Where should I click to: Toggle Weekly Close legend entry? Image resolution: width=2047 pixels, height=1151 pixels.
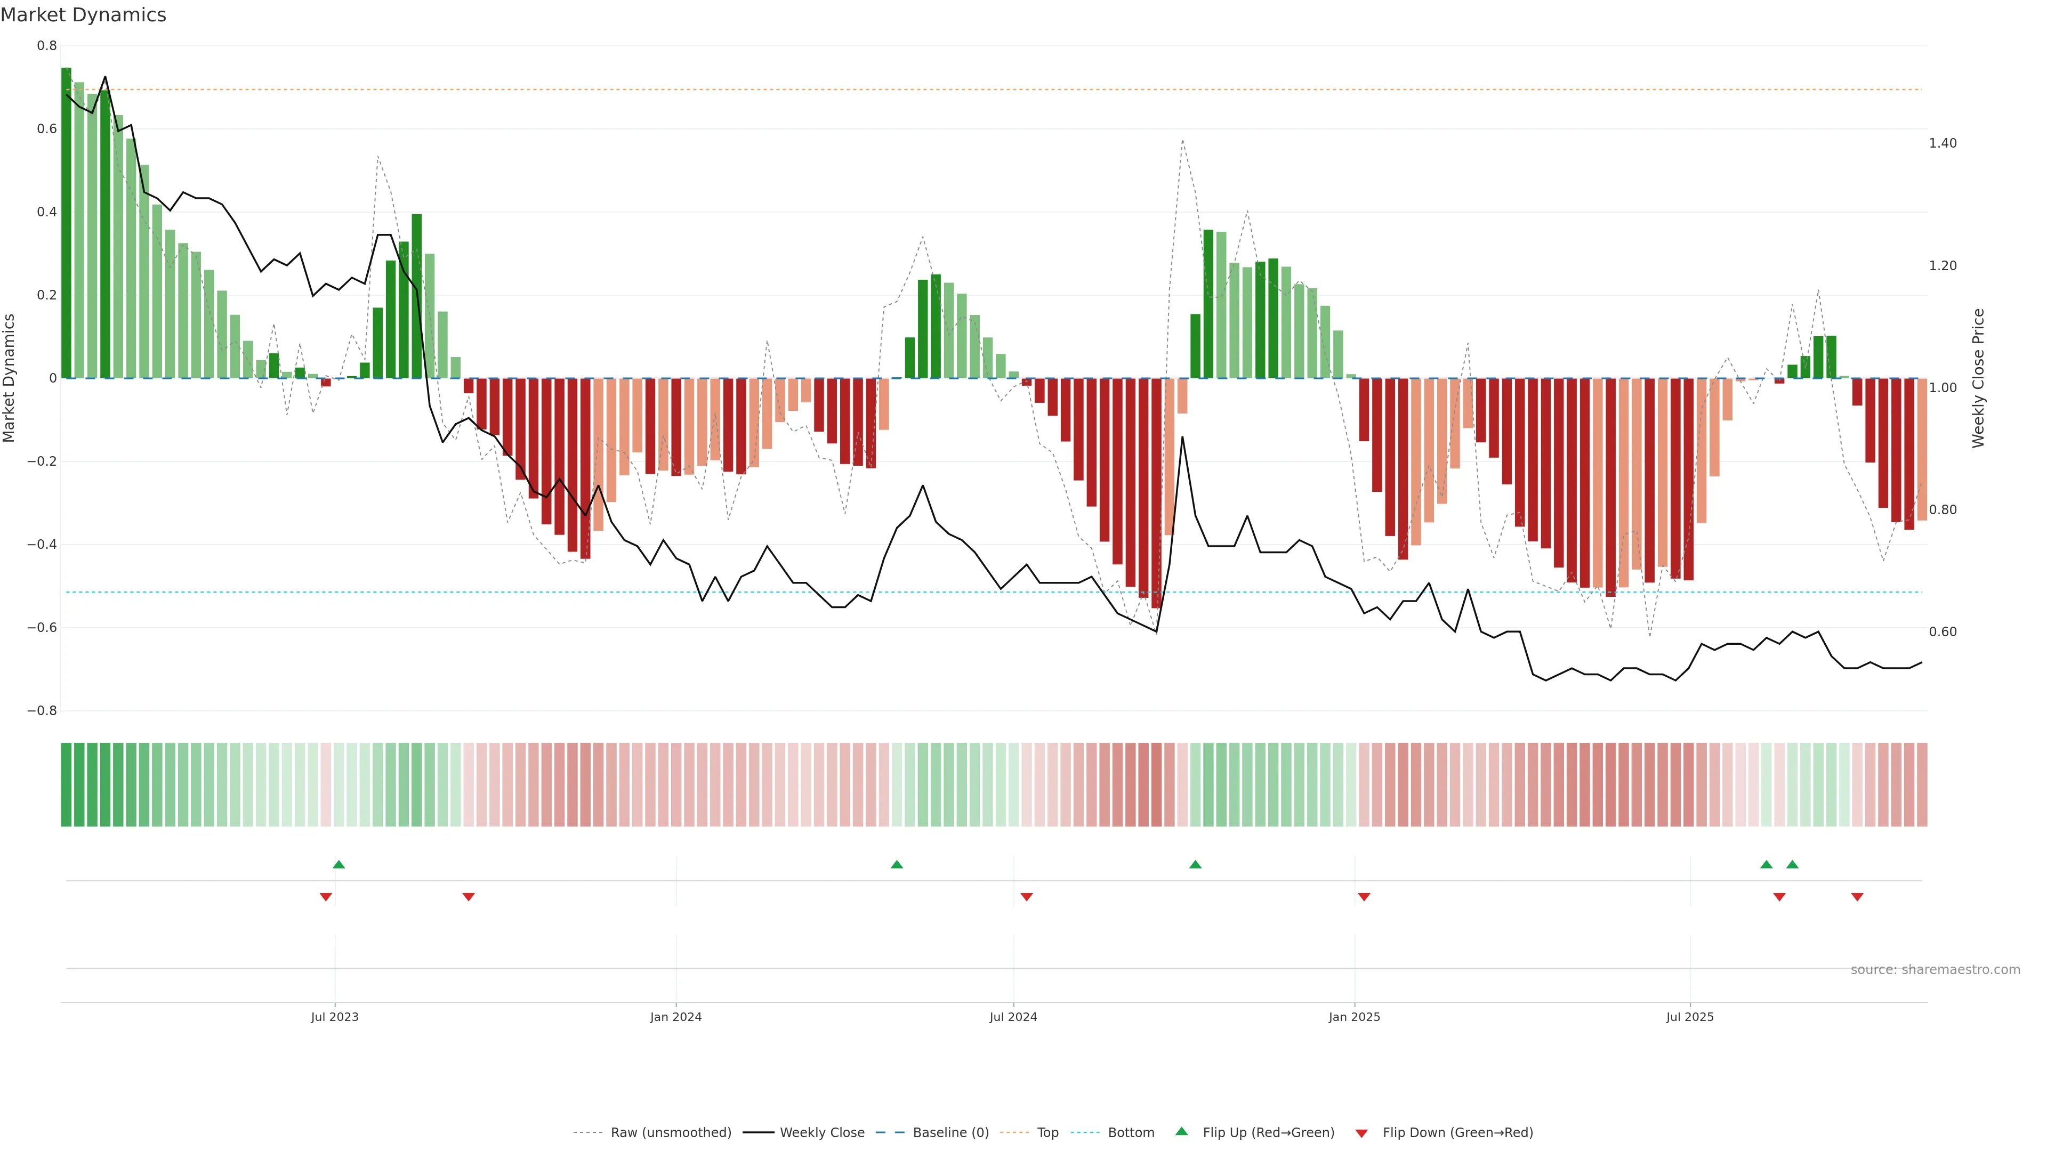(x=821, y=1133)
